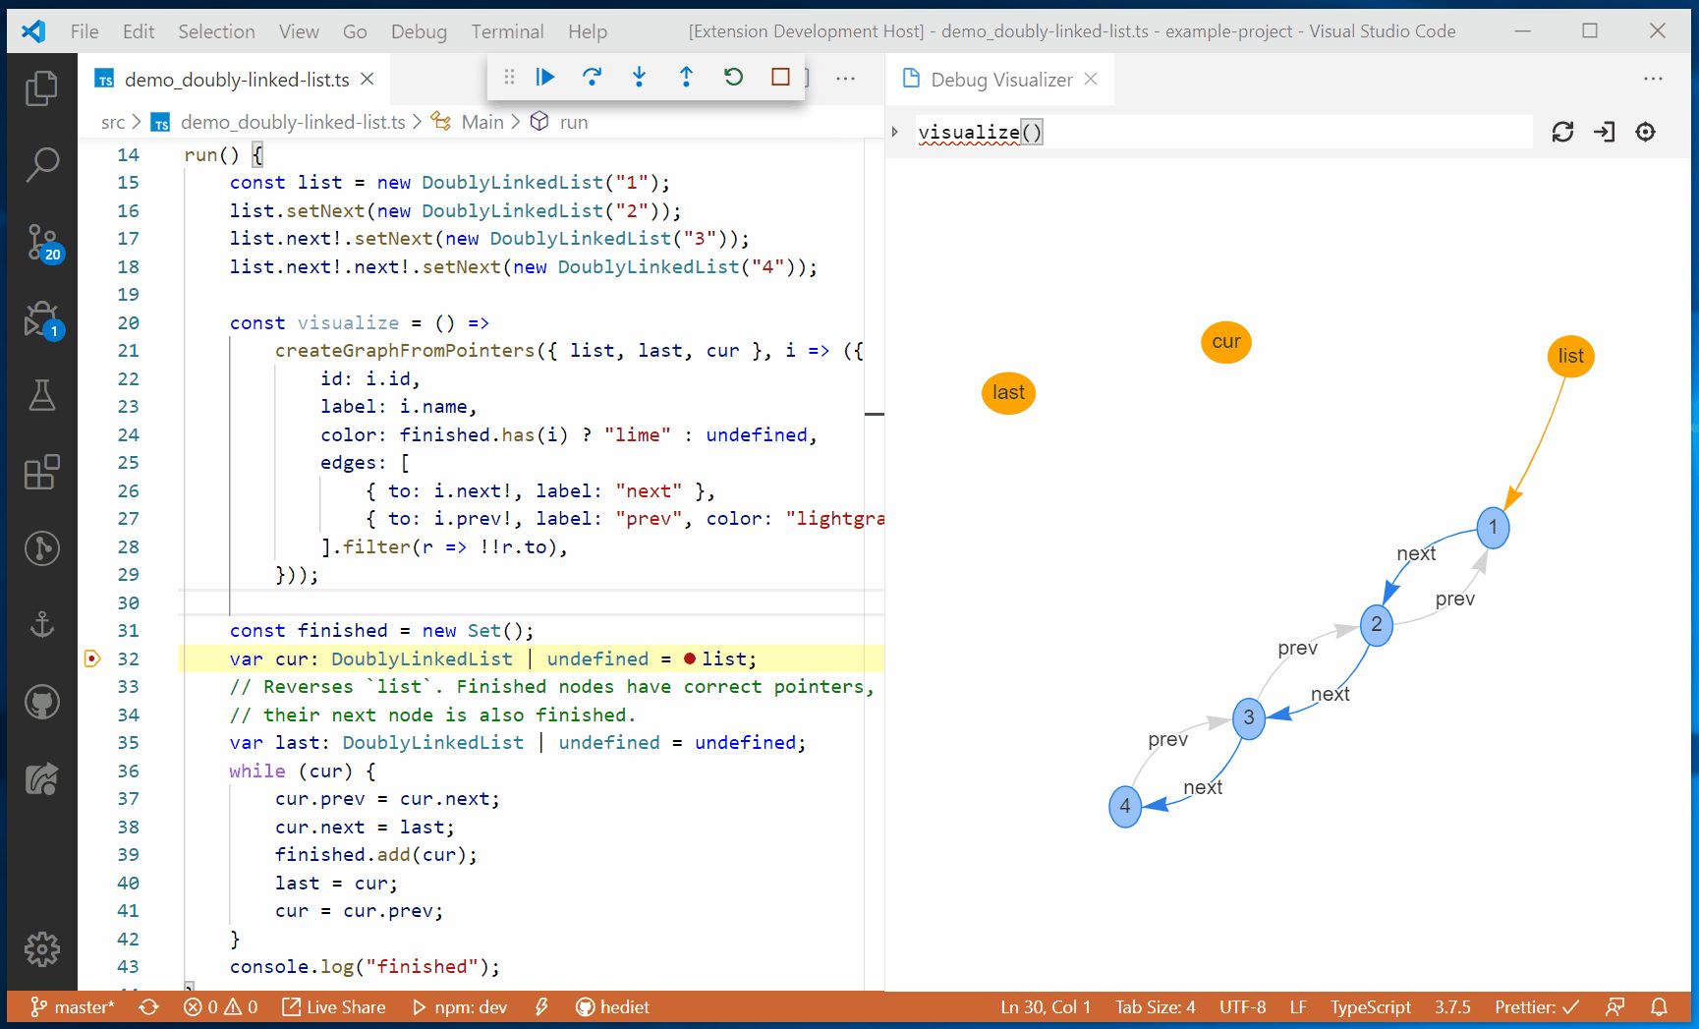Refresh the Debug Visualizer output
The width and height of the screenshot is (1699, 1029).
(x=1562, y=132)
